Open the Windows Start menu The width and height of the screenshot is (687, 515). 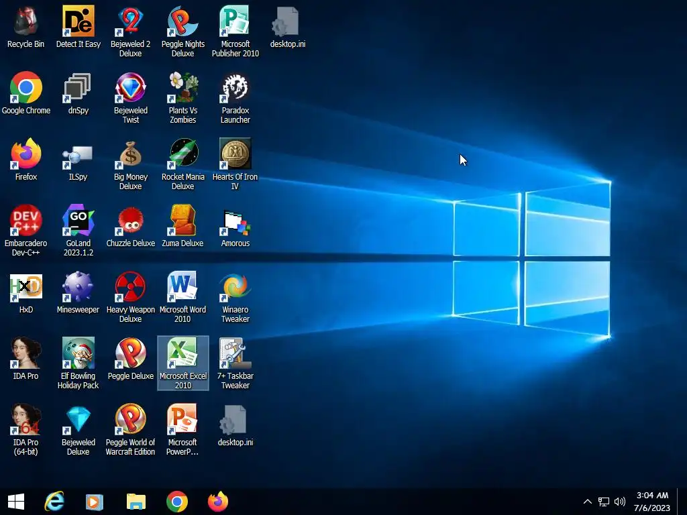click(16, 502)
